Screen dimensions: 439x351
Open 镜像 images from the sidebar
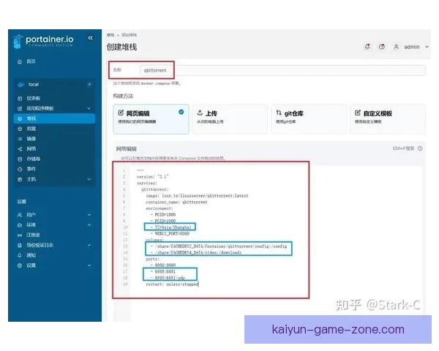point(31,138)
